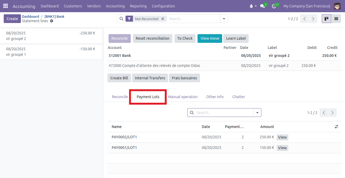Click the payment lots search magnifier icon
This screenshot has height=178, width=345.
point(192,113)
